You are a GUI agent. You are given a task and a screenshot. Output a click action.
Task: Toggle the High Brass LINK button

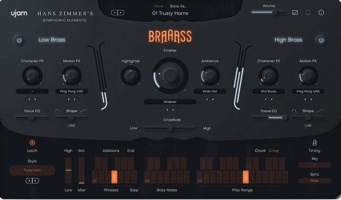click(308, 126)
